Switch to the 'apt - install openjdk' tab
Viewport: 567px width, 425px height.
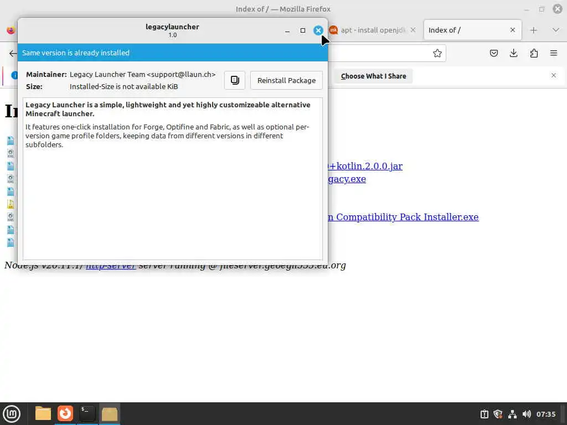click(373, 30)
